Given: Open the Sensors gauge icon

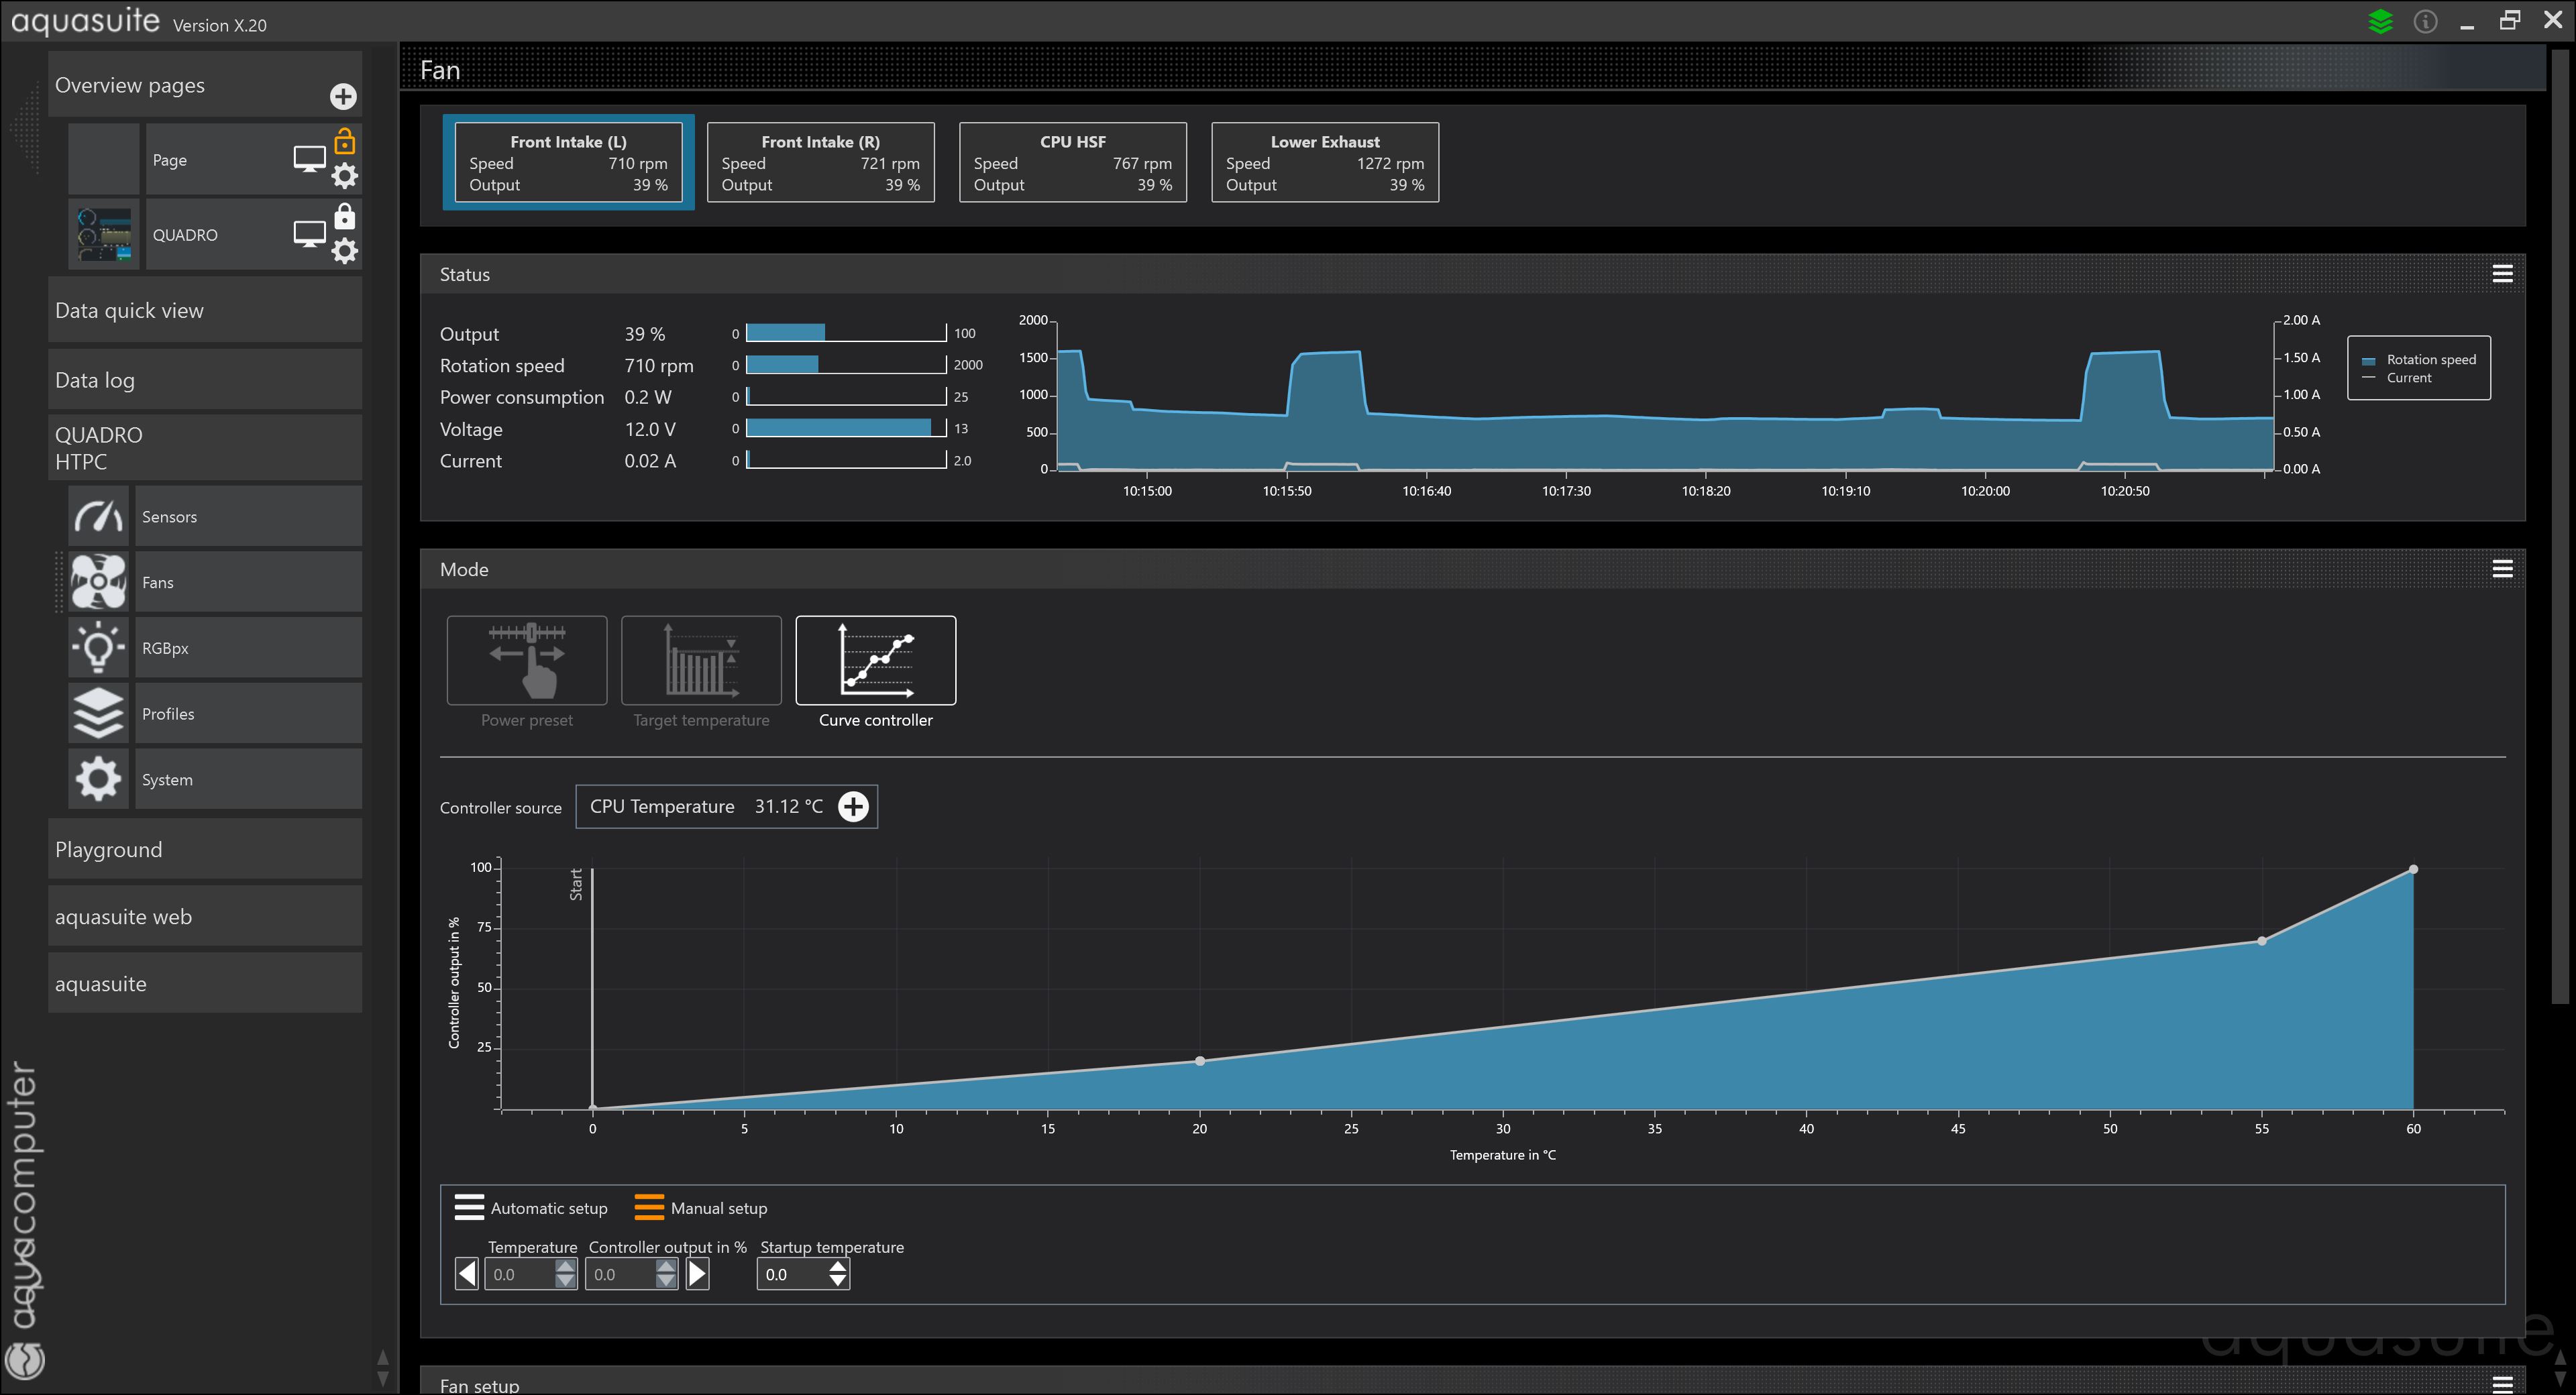Looking at the screenshot, I should tap(98, 516).
